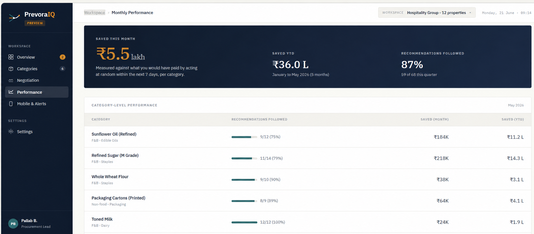This screenshot has width=534, height=234.
Task: Click F&B · Edible Oils subcategory text
Action: pyautogui.click(x=105, y=140)
